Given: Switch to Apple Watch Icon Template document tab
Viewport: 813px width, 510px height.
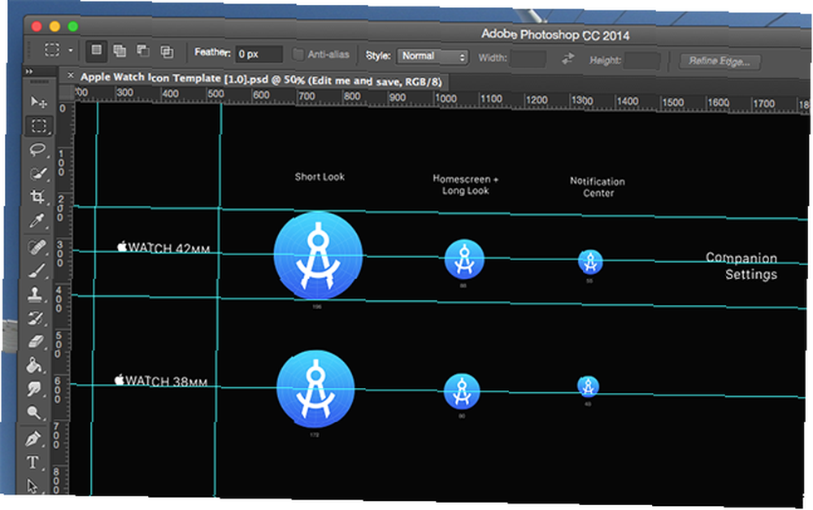Looking at the screenshot, I should 261,80.
